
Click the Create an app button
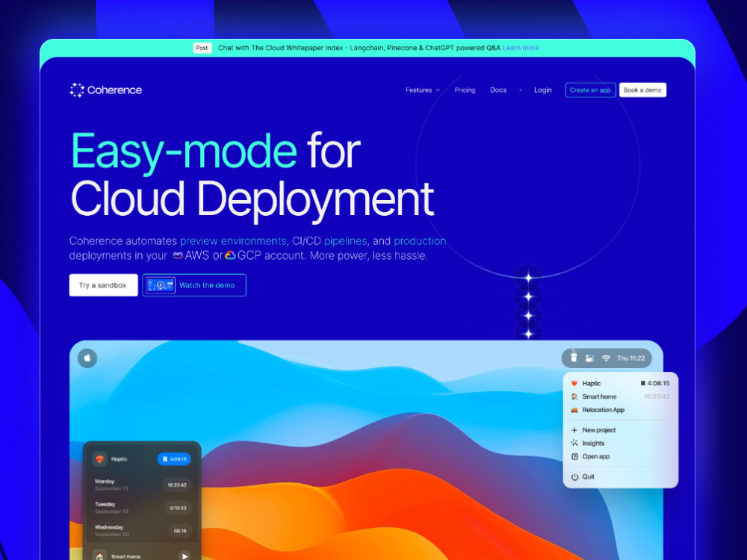(x=590, y=90)
